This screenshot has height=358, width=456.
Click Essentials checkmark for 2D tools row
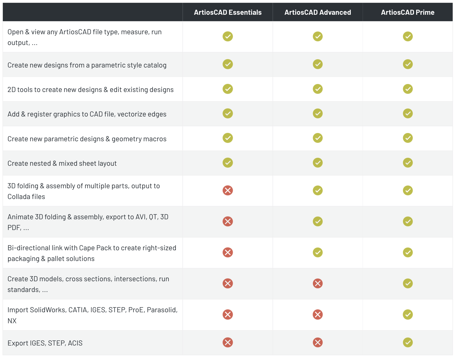click(x=227, y=89)
